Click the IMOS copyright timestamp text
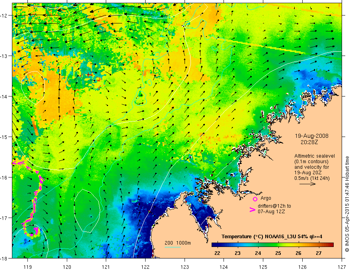Viewport: 350px width, 270px height. coord(347,204)
